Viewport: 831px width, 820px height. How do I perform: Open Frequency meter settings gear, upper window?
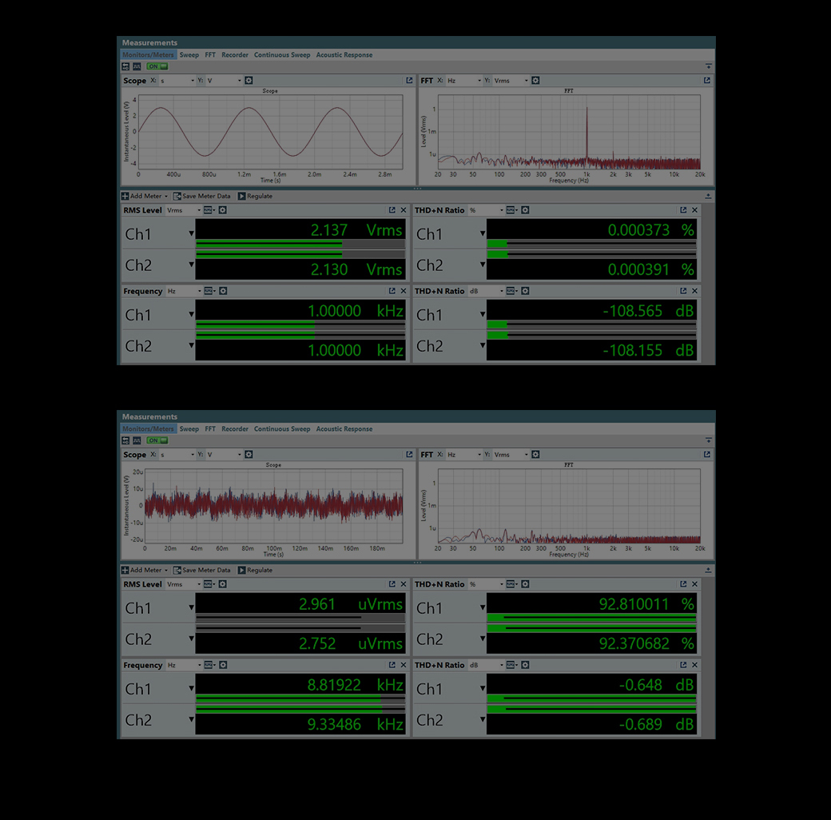click(x=223, y=291)
